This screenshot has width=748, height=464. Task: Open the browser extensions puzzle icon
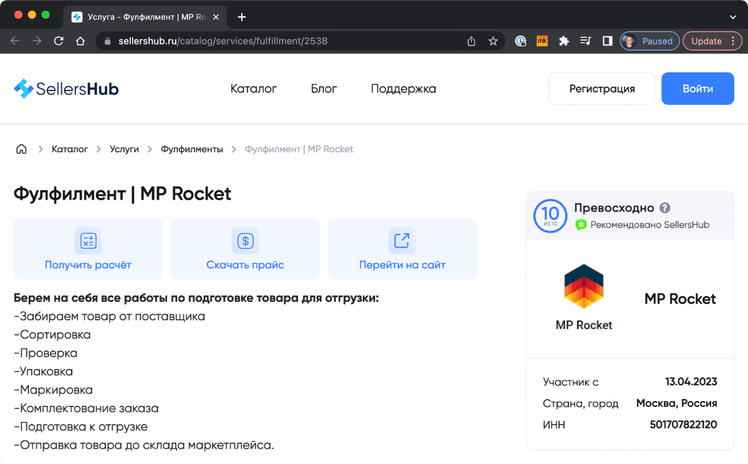[563, 41]
